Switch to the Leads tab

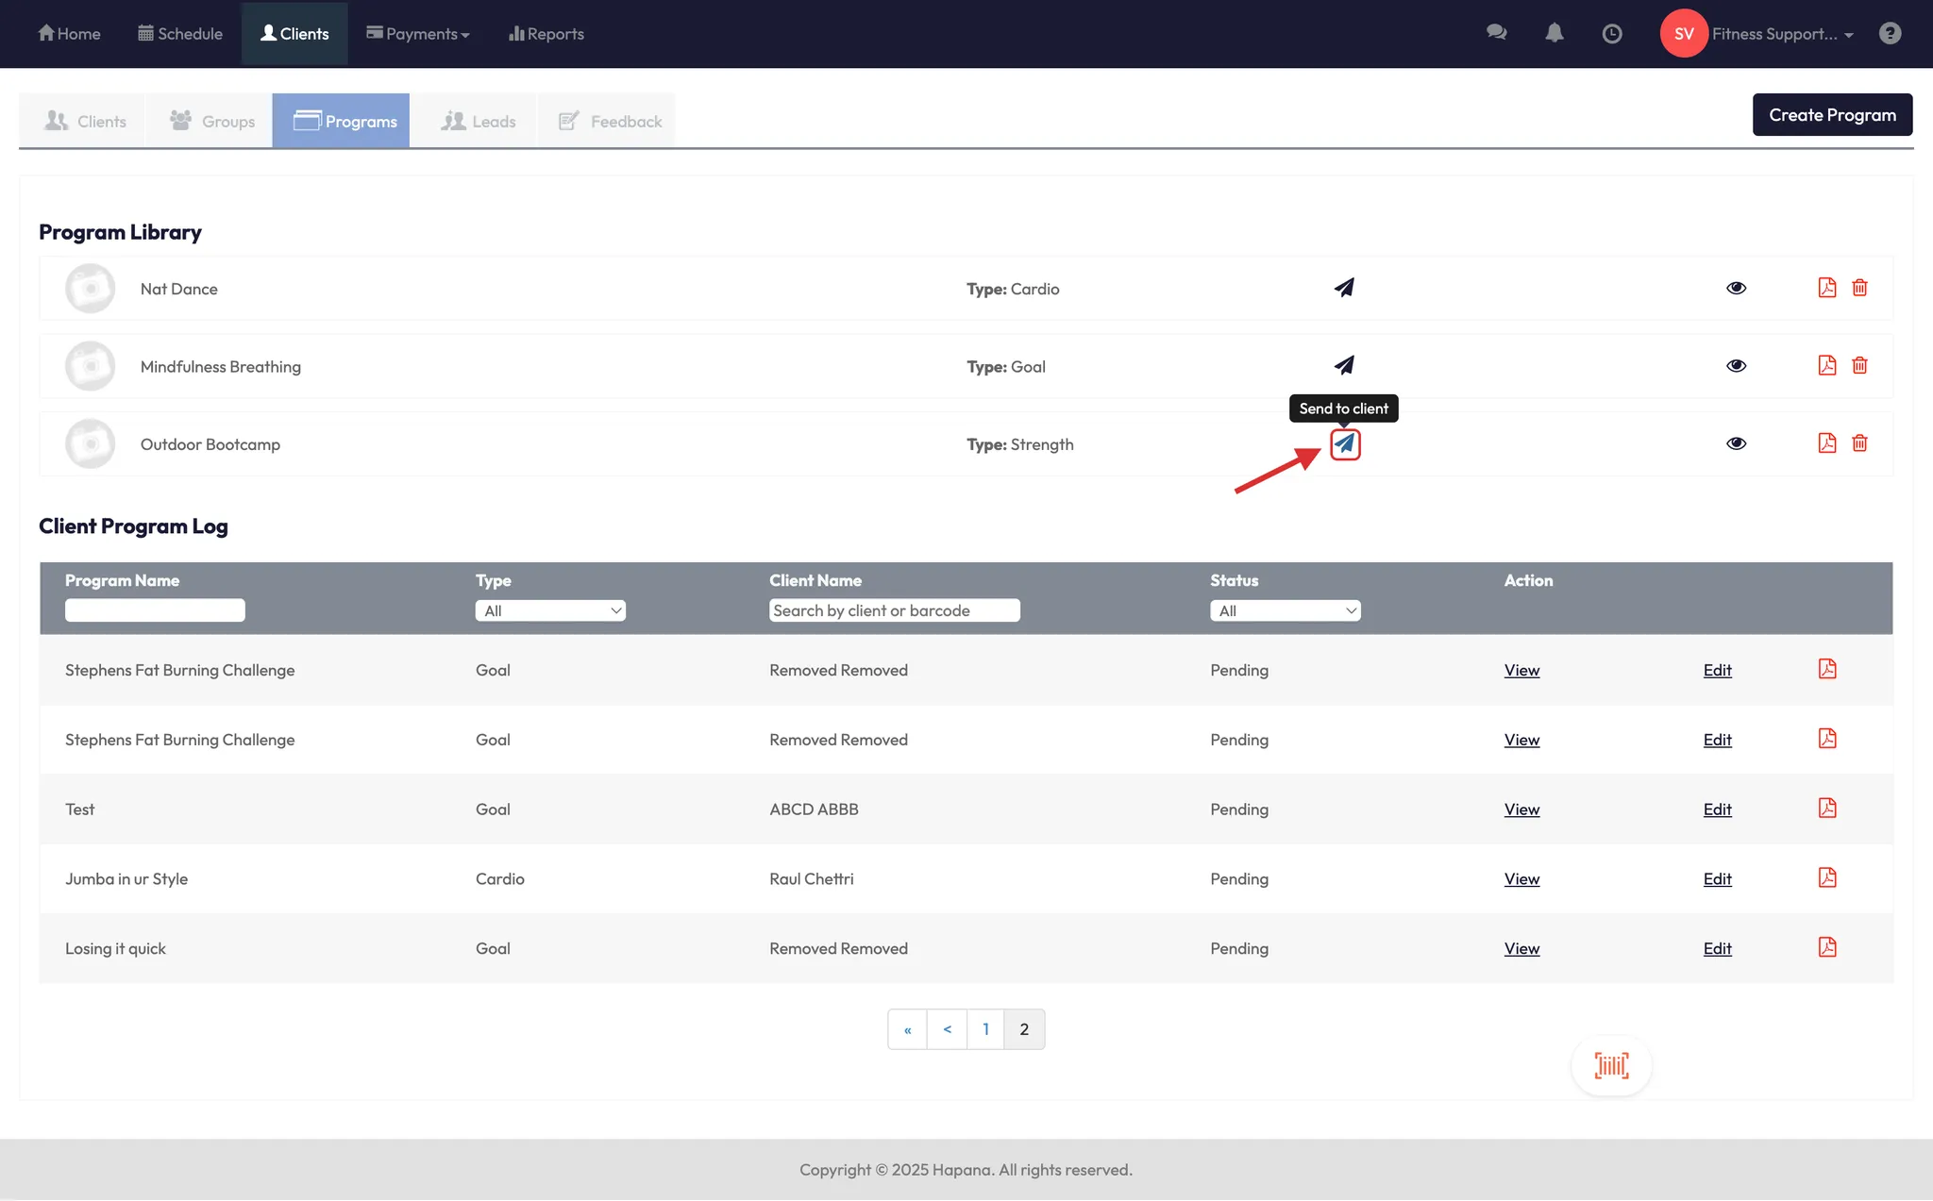click(x=479, y=121)
